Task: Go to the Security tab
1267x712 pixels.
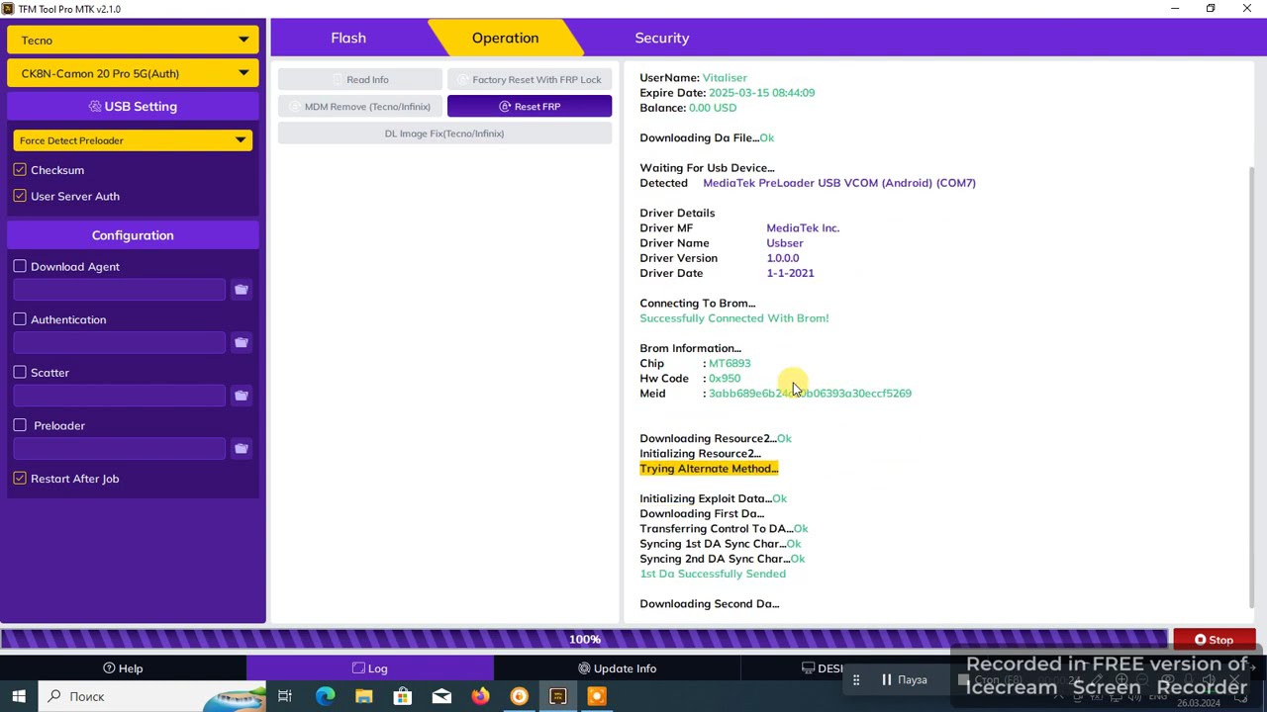Action: (x=662, y=38)
